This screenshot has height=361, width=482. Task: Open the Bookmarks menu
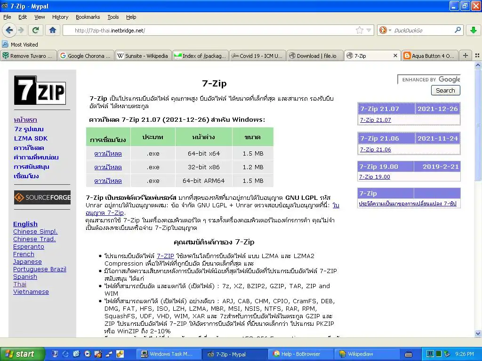tap(88, 17)
